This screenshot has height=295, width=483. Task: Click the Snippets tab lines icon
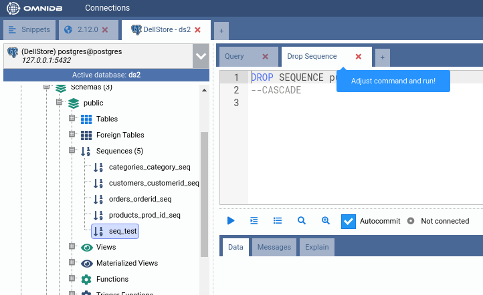coord(12,30)
